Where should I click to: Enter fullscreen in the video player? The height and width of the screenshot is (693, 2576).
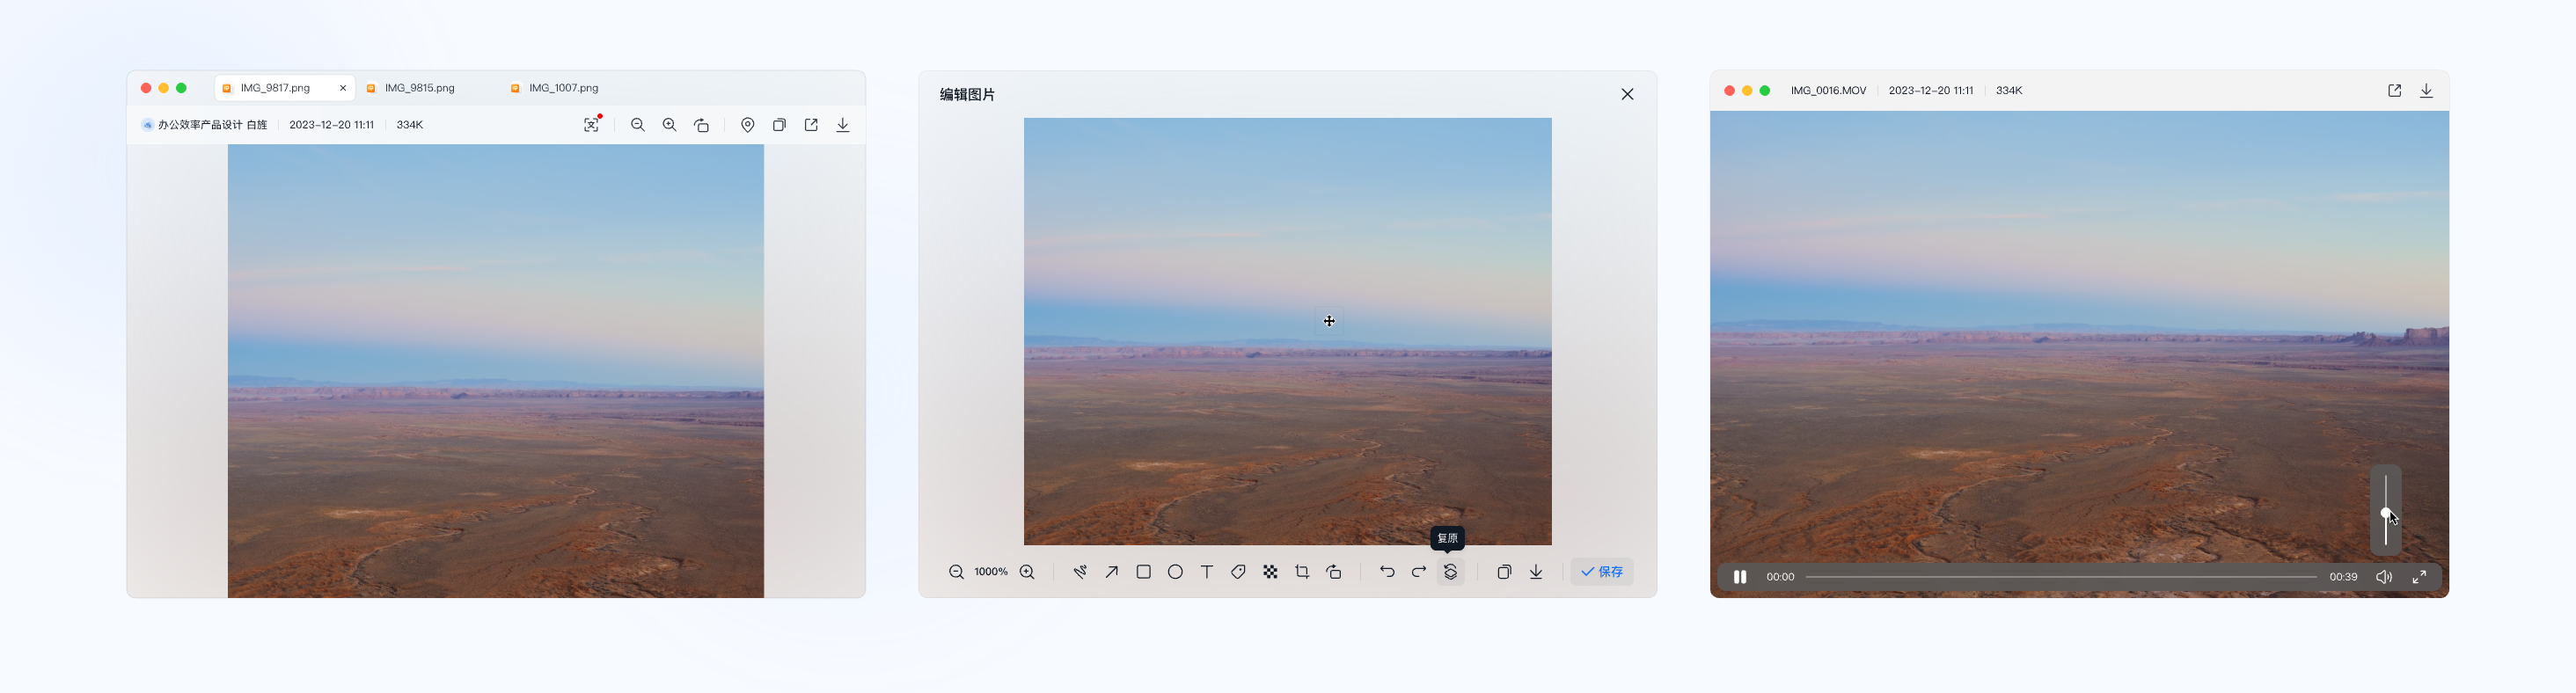pyautogui.click(x=2419, y=577)
